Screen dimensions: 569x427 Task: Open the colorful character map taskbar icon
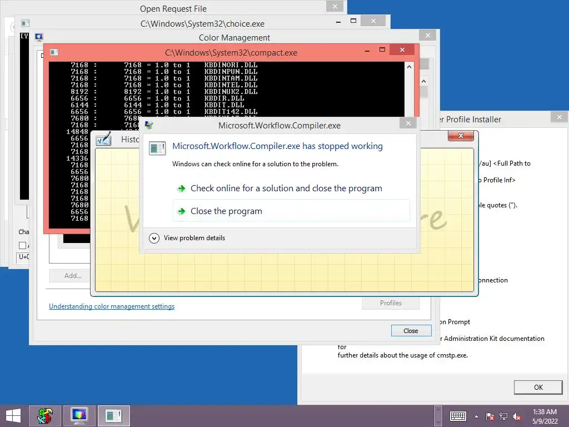45,416
